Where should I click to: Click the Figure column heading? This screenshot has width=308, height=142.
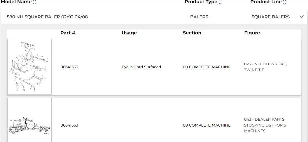click(252, 33)
